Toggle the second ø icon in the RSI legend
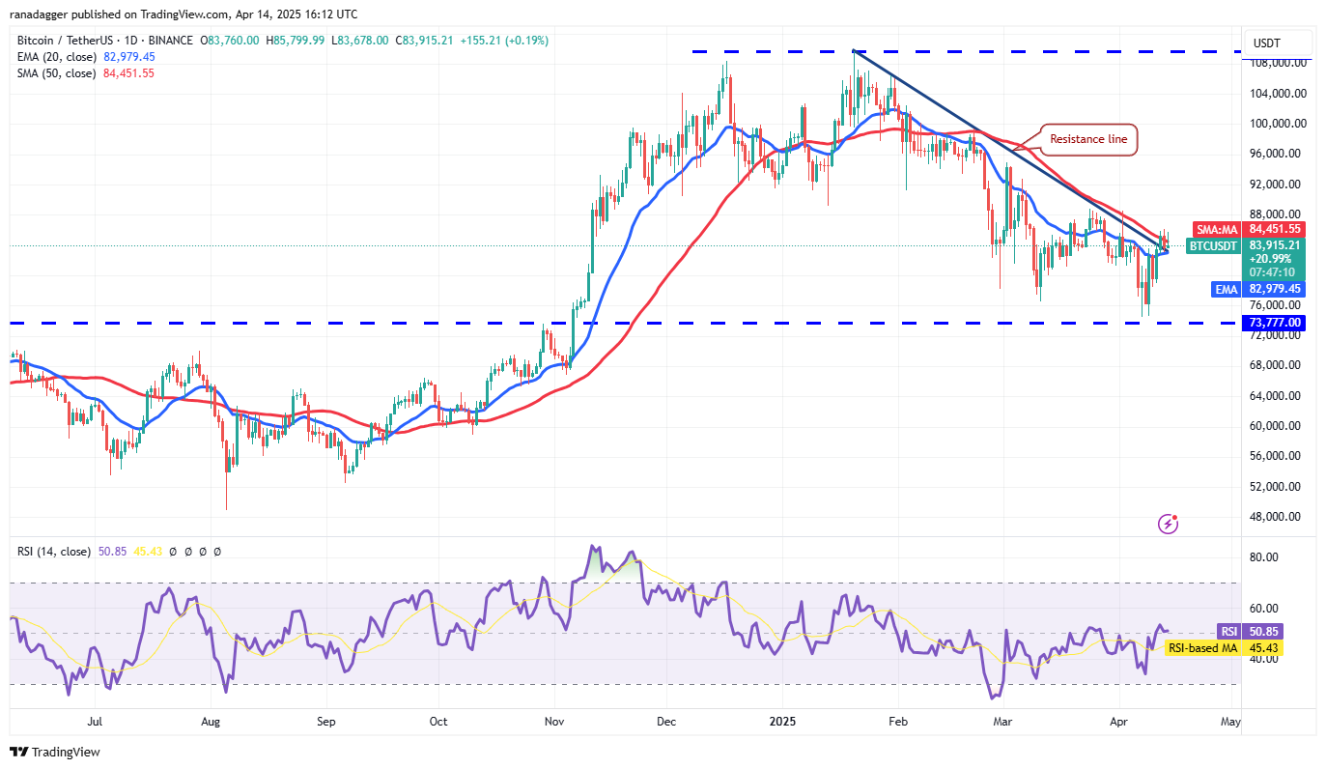Image resolution: width=1326 pixels, height=769 pixels. pos(187,551)
